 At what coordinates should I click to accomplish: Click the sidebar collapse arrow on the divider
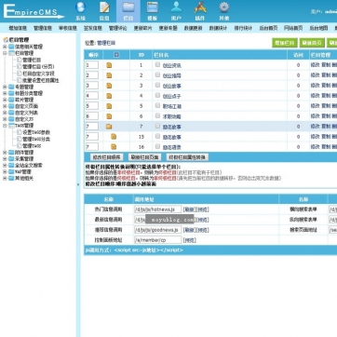[78, 184]
